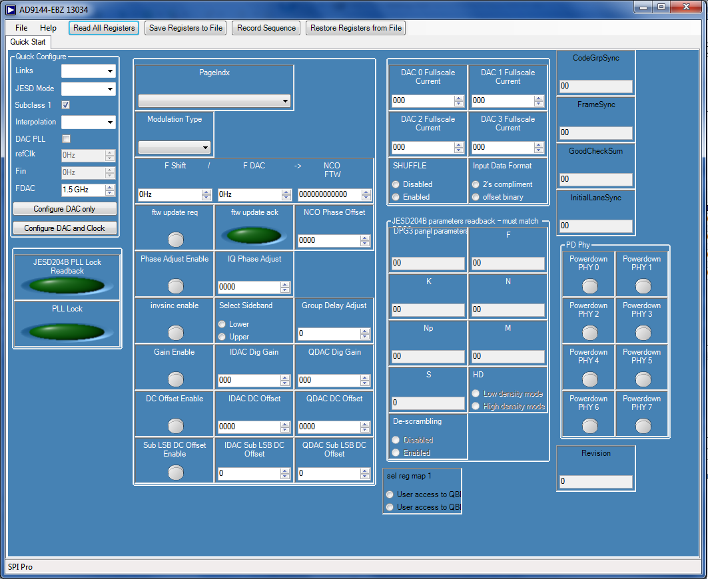
Task: Toggle Powerdown PHY 3 button
Action: point(643,333)
